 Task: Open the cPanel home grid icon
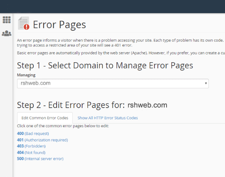[x=6, y=19]
